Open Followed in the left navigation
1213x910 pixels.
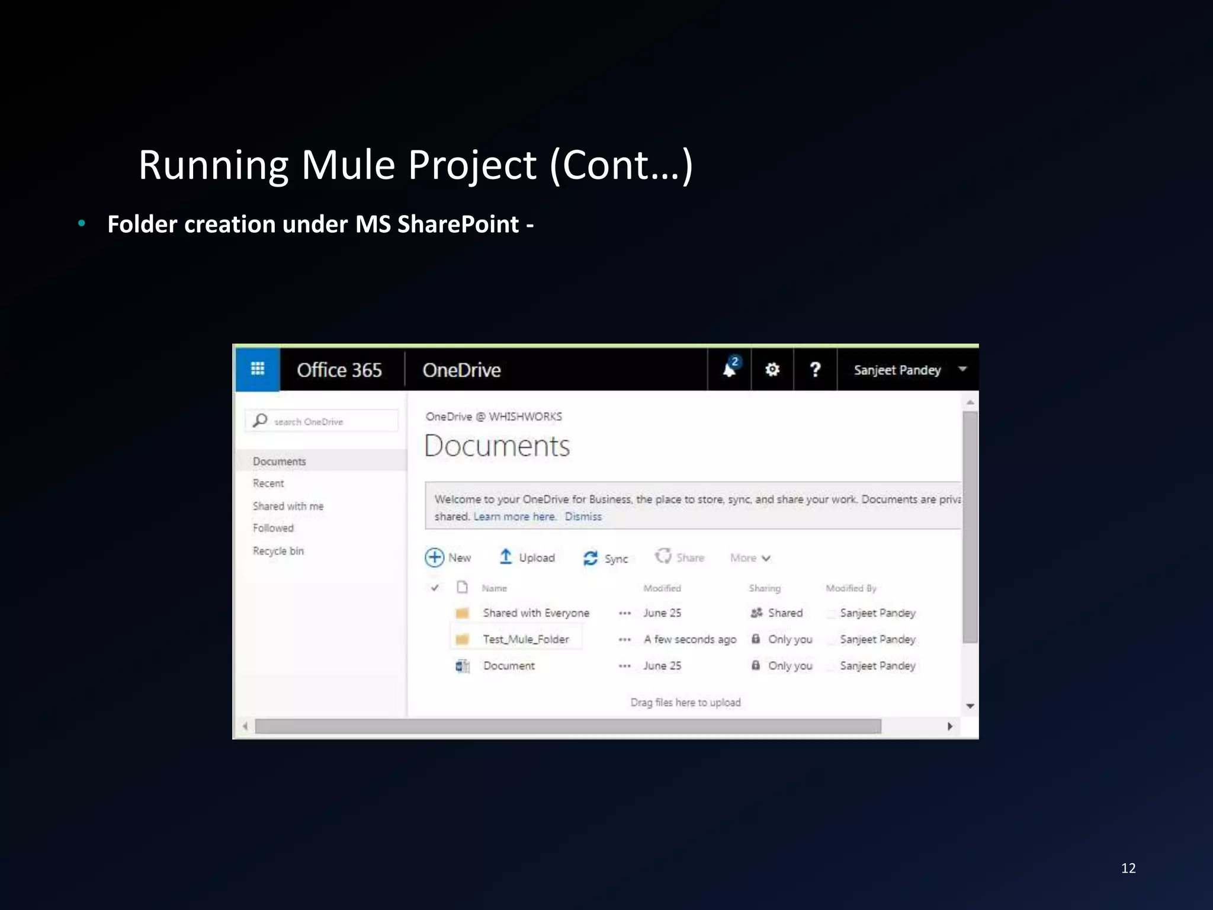point(273,528)
